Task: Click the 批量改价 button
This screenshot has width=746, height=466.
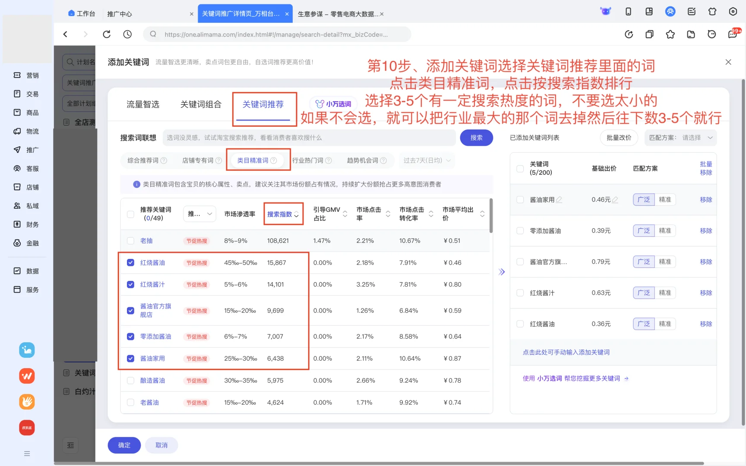Action: coord(619,138)
